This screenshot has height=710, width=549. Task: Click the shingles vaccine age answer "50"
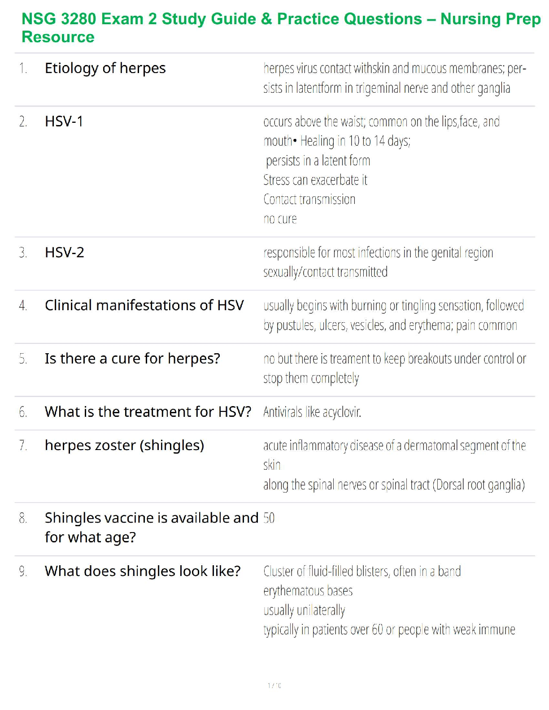coord(269,518)
